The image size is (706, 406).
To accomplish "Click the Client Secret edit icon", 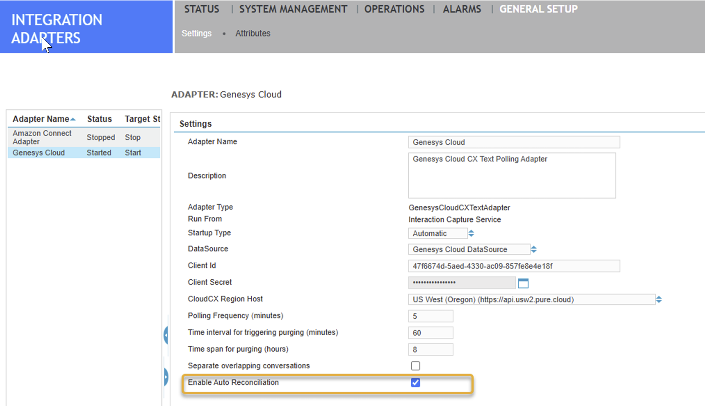I will tap(523, 283).
